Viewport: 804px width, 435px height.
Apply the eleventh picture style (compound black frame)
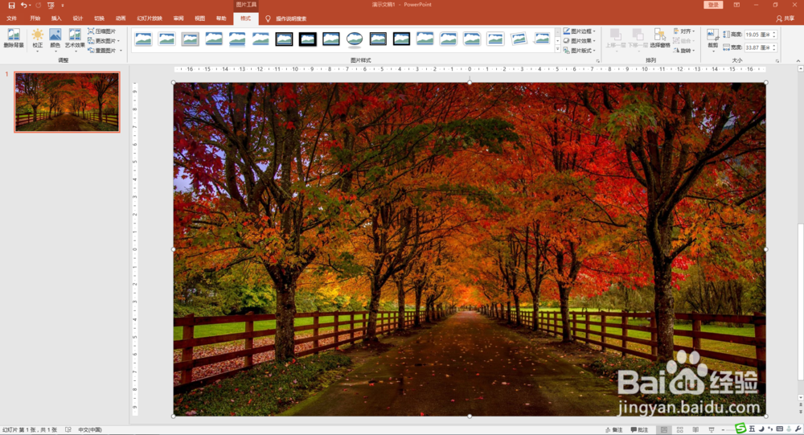tap(378, 39)
